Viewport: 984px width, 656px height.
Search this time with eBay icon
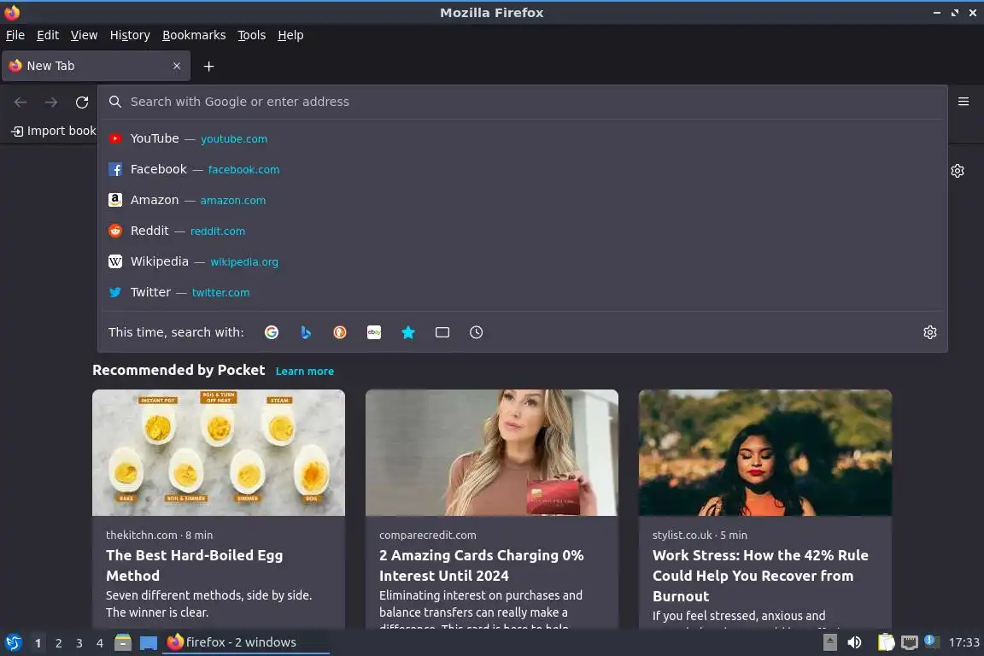(374, 332)
